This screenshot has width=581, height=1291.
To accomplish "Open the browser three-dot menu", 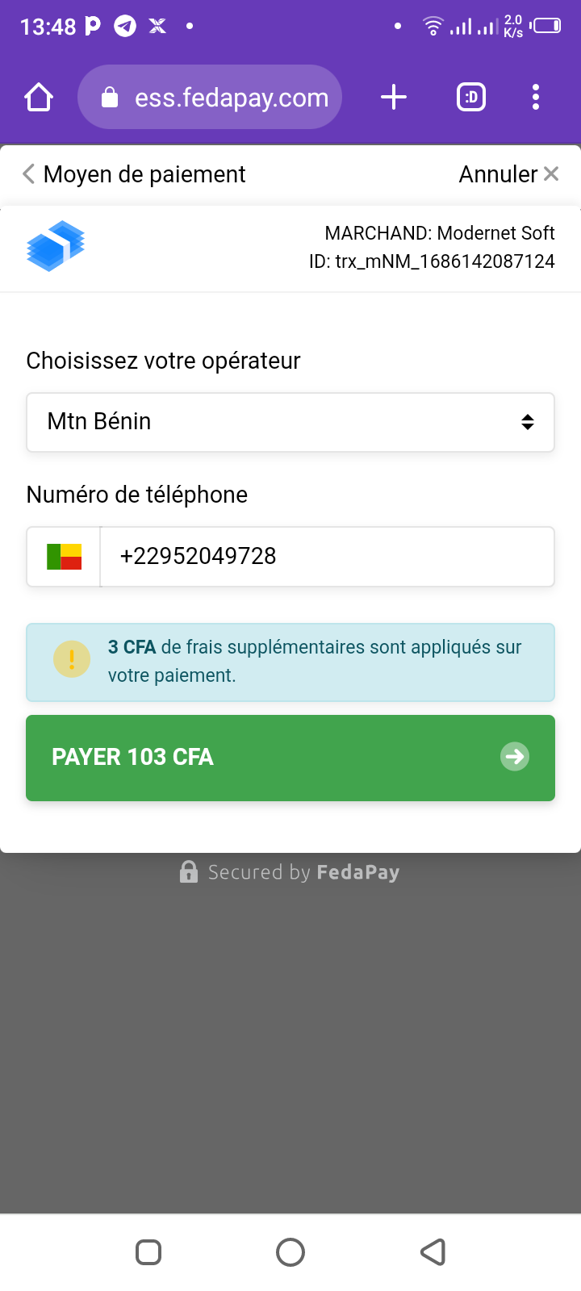I will 536,98.
